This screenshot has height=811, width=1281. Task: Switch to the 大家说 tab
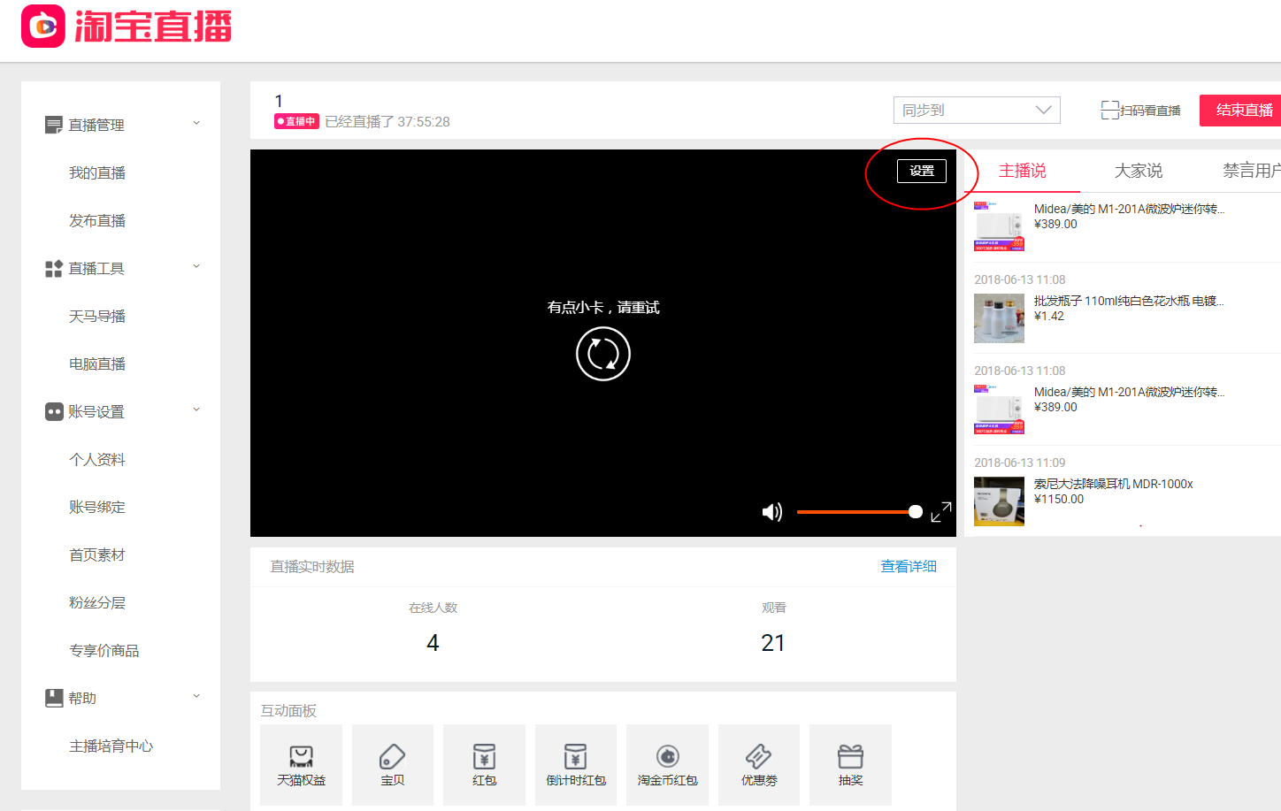click(x=1139, y=171)
